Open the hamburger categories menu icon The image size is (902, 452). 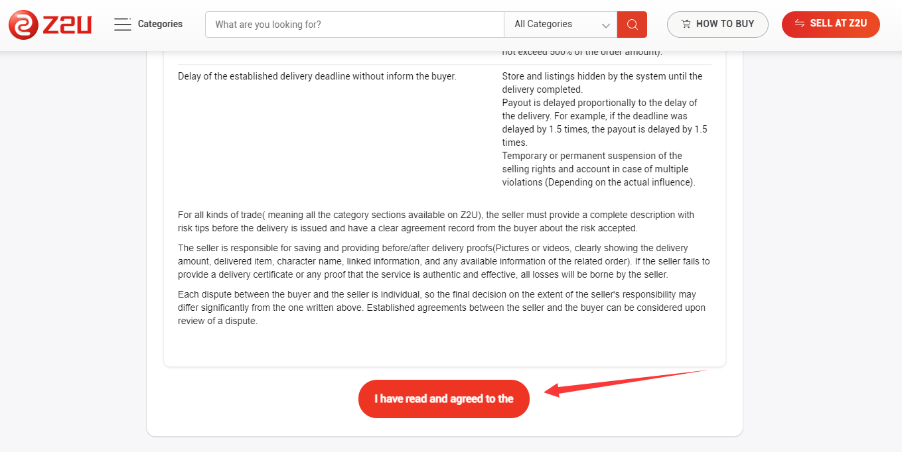point(122,25)
